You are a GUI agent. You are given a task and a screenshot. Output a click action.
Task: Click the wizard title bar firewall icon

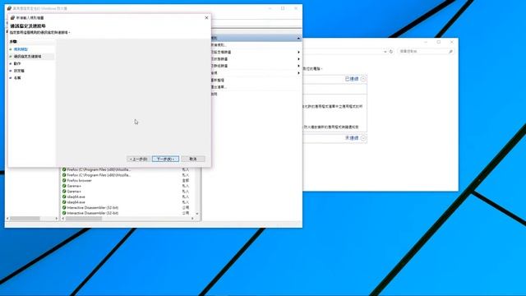click(x=12, y=17)
